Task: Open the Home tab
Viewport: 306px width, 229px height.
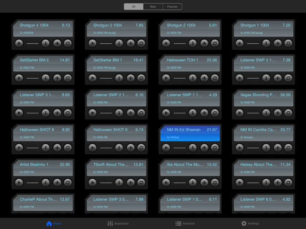Action: [x=54, y=223]
